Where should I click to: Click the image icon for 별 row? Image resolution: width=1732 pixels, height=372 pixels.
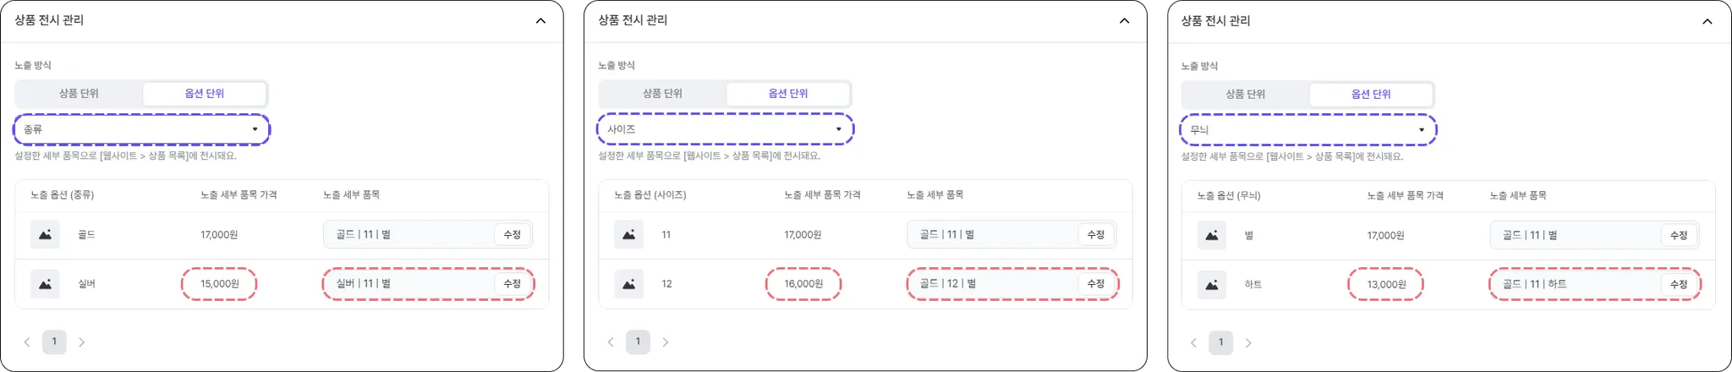(1212, 235)
